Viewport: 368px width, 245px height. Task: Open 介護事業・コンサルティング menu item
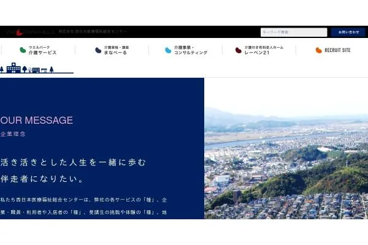point(186,50)
